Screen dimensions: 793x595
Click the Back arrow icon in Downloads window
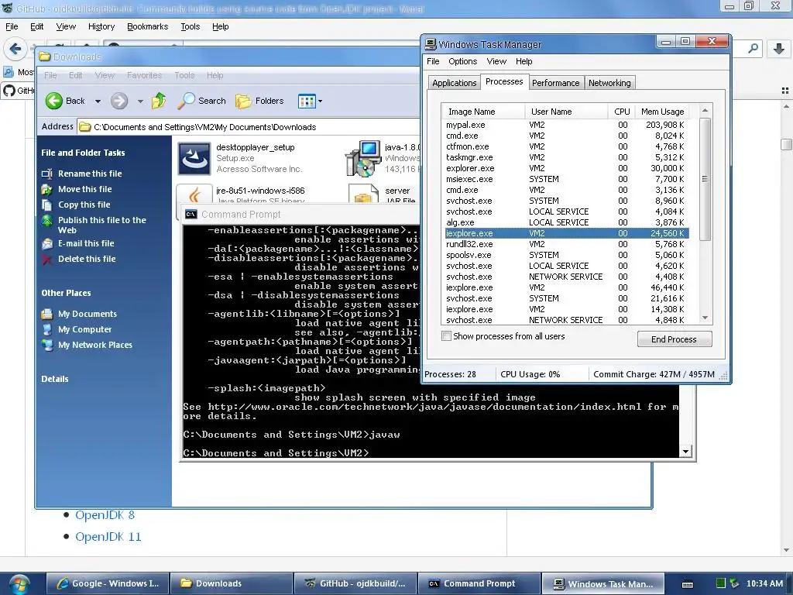(x=53, y=101)
